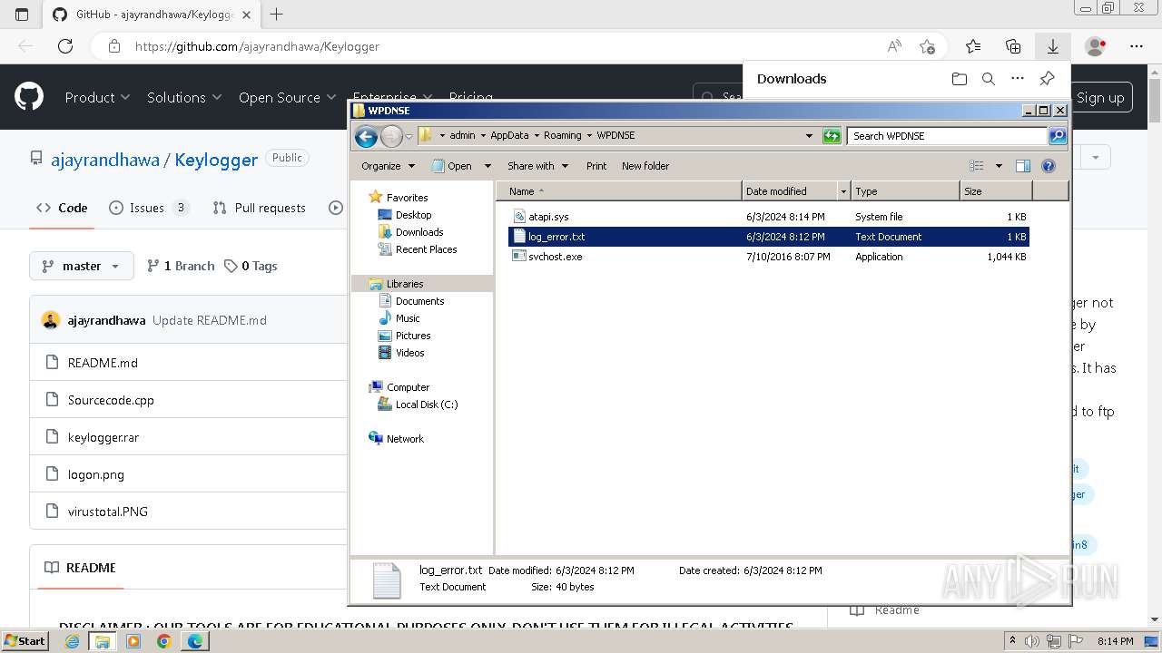
Task: Open Sourcecode.cpp file link
Action: coord(111,400)
